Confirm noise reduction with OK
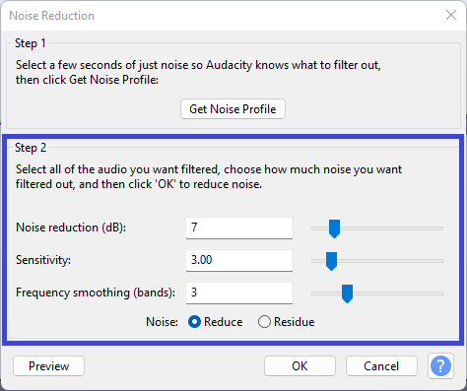This screenshot has width=467, height=391. coord(300,365)
